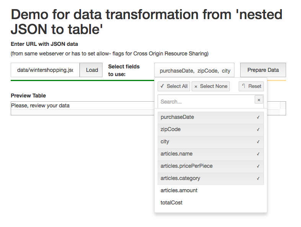301x227 pixels.
Task: Clear the search box with x icon
Action: tap(259, 100)
